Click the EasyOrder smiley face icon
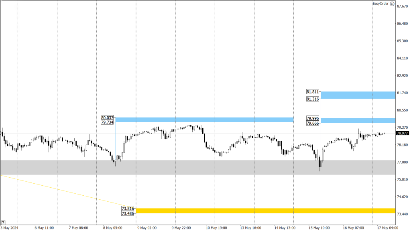 tap(392, 4)
